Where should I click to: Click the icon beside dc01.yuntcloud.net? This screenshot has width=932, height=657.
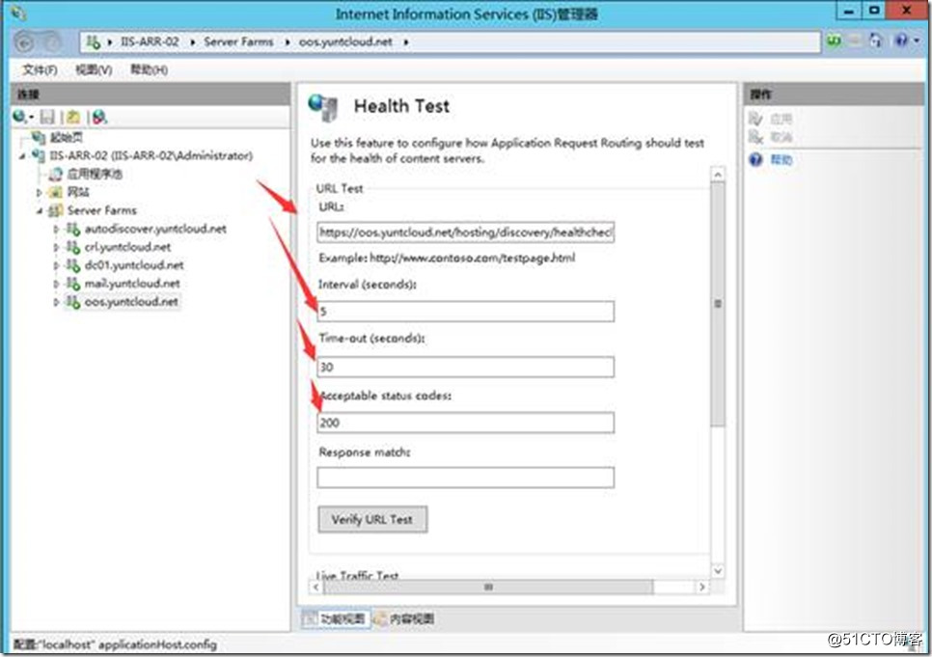tap(73, 265)
